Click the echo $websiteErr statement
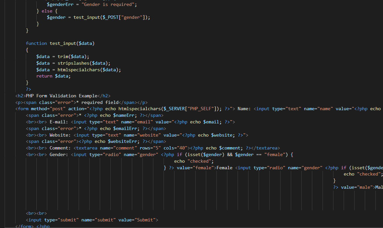The height and width of the screenshot is (228, 383). pyautogui.click(x=117, y=142)
